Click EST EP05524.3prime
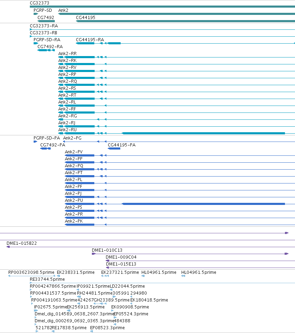The height and width of the screenshot is (333, 295). [x=131, y=314]
